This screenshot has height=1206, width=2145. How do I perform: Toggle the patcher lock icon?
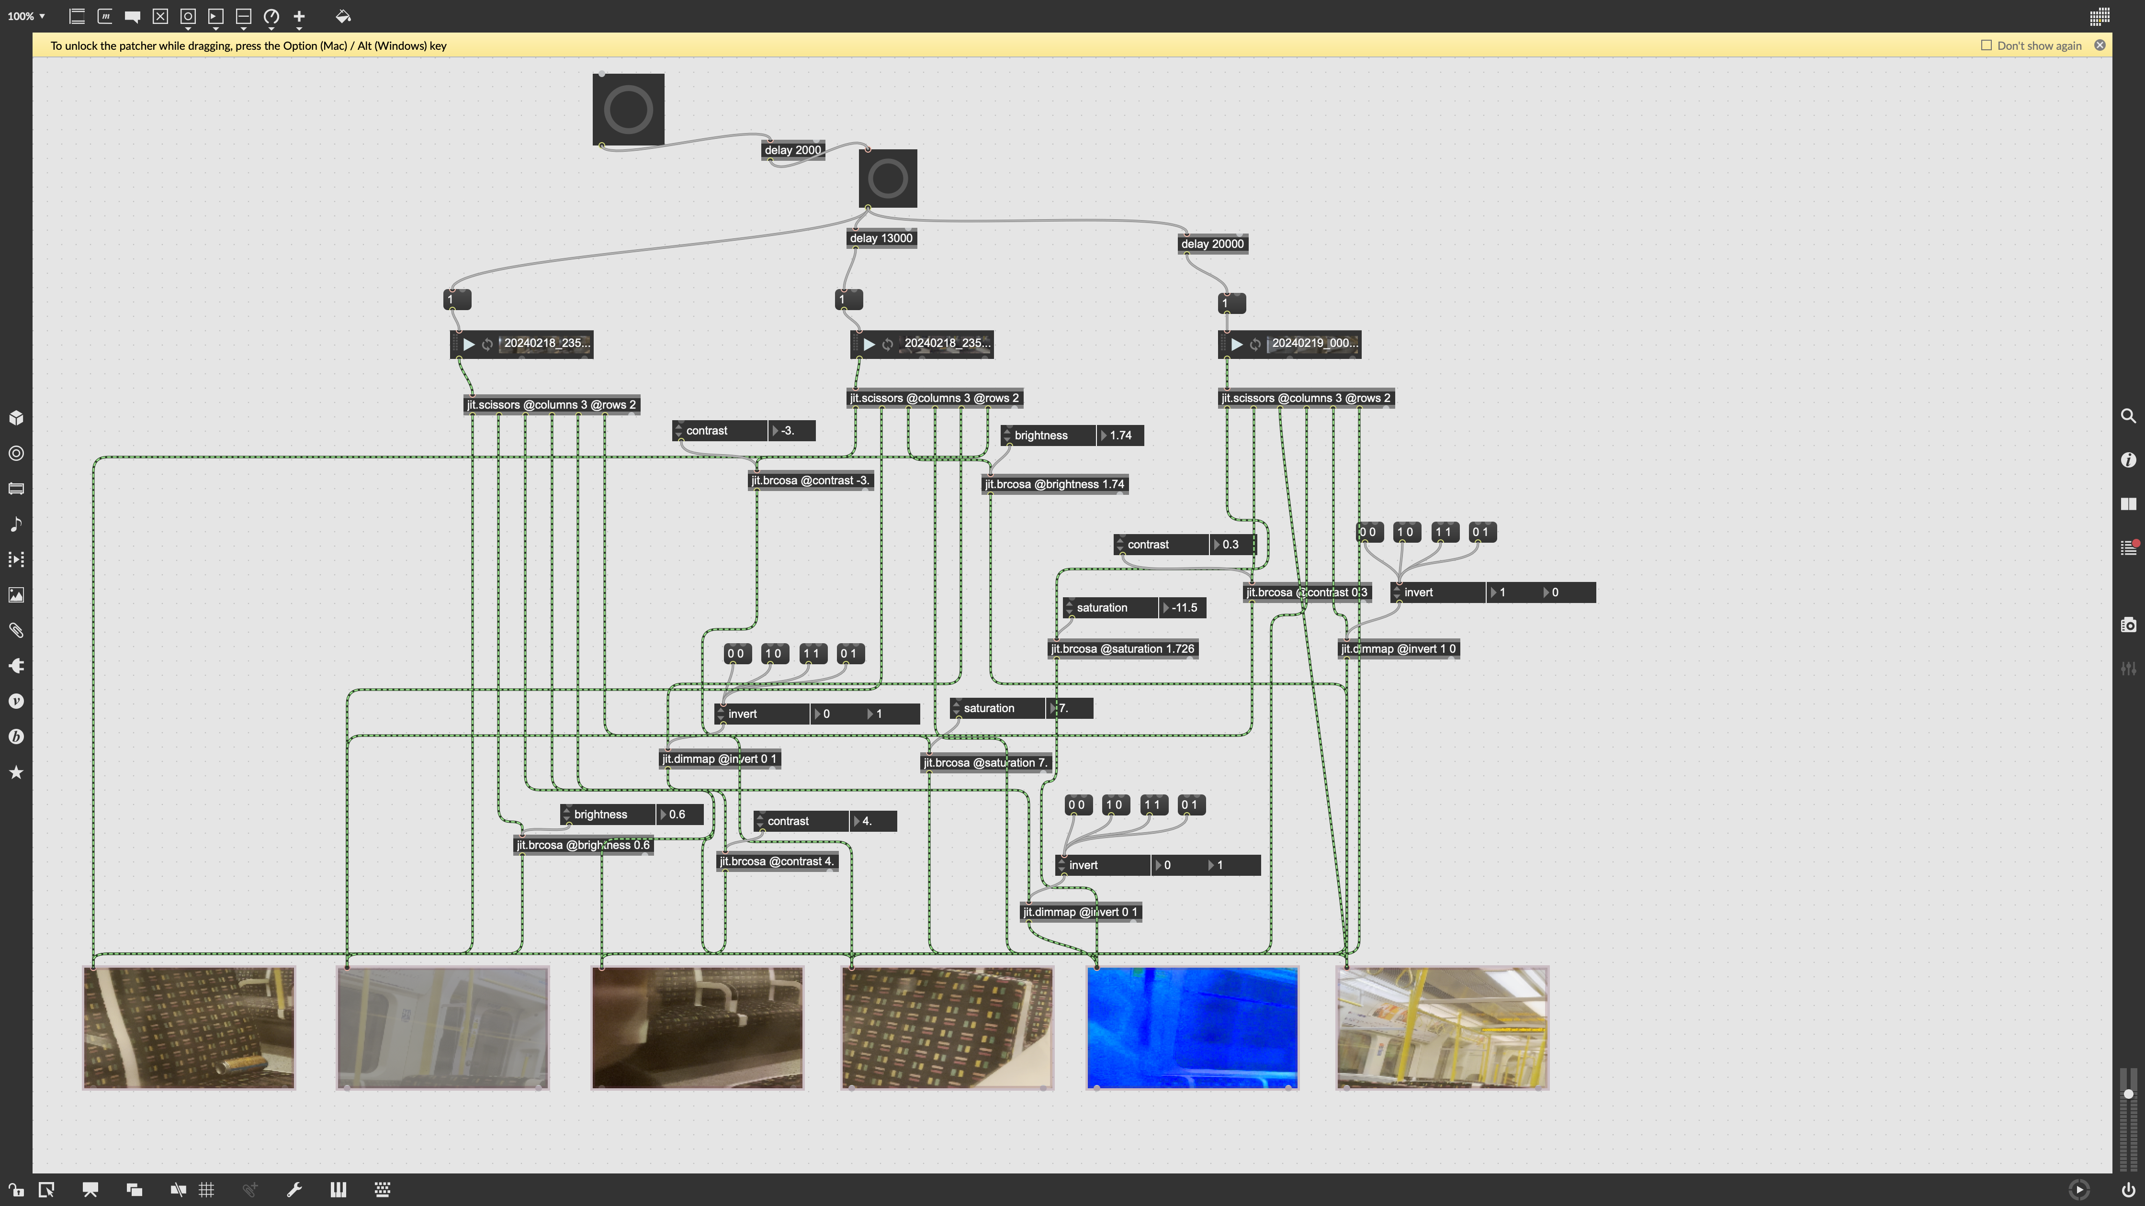(x=15, y=1189)
